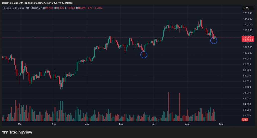Click the Apr label on time axis
Image resolution: width=257 pixels, height=138 pixels.
(x=54, y=124)
